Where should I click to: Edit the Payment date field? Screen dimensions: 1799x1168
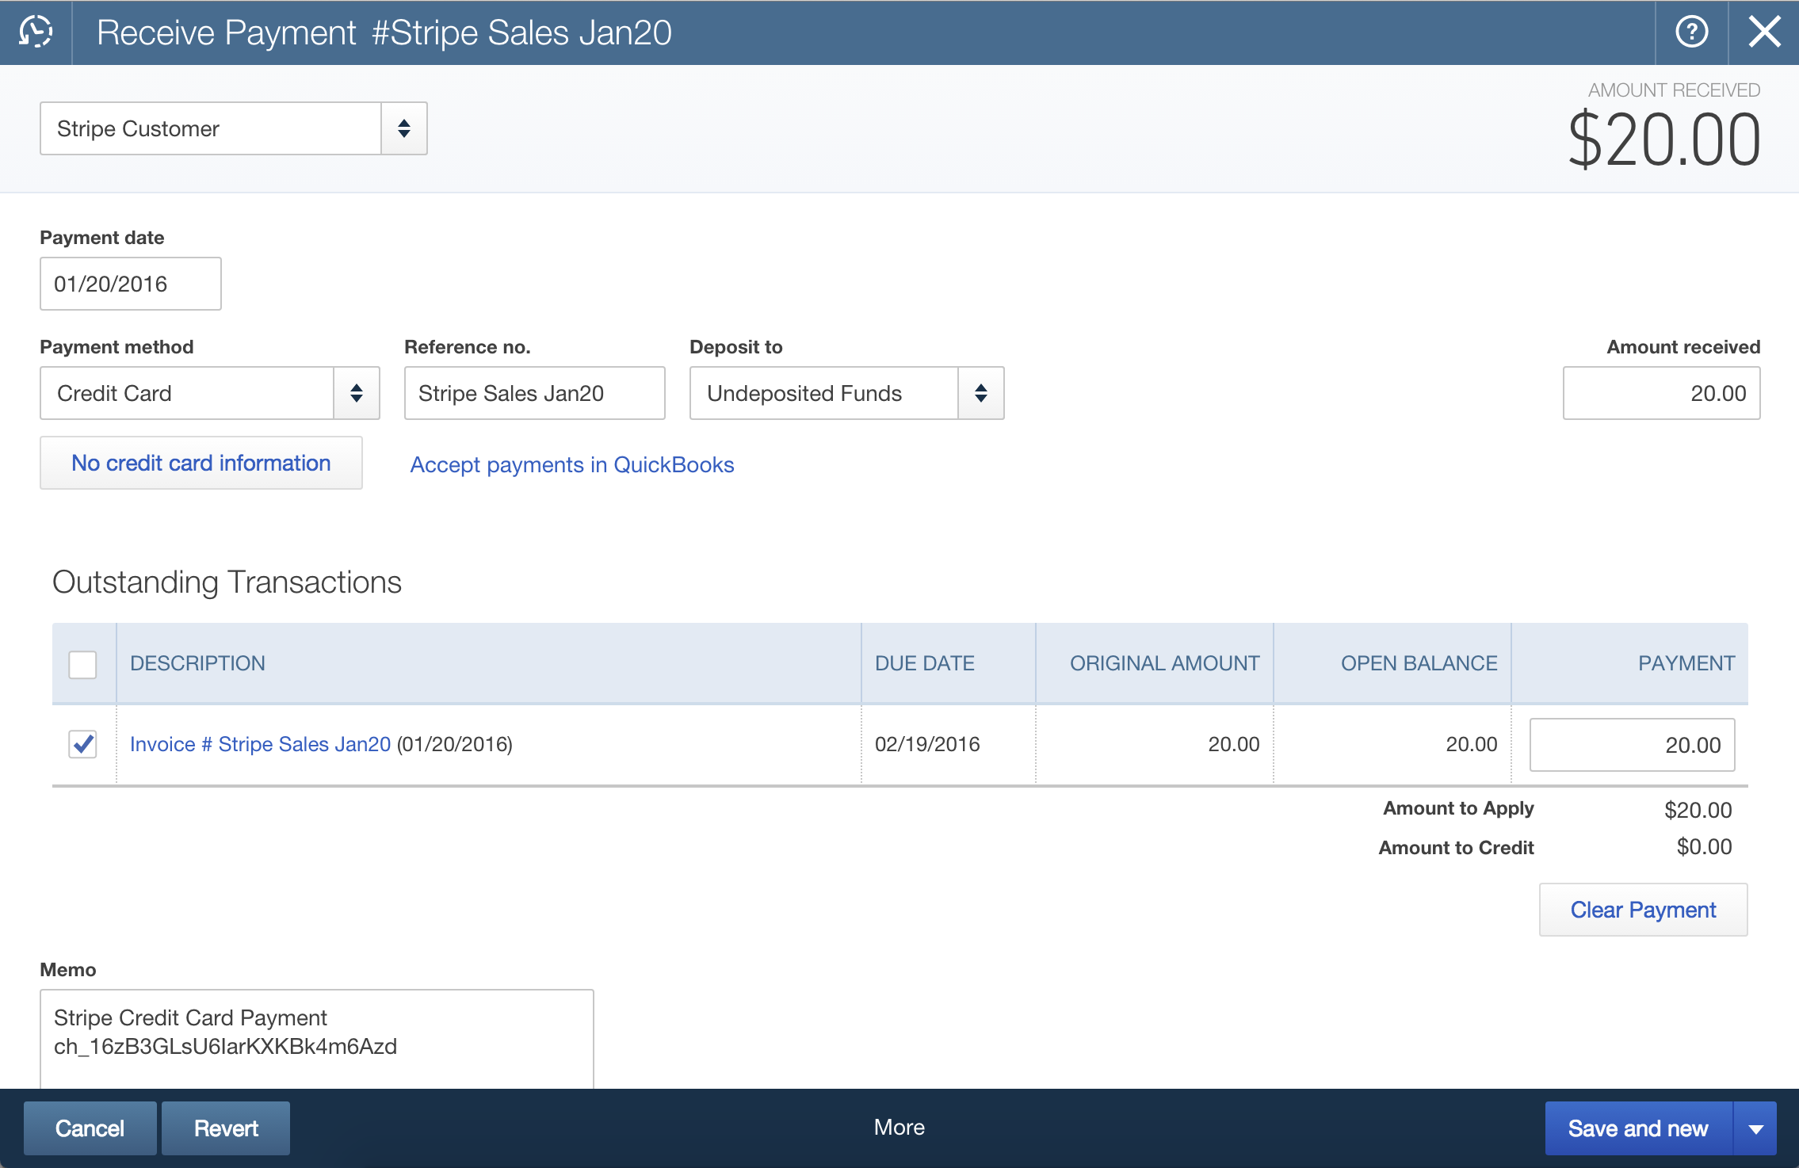(131, 284)
